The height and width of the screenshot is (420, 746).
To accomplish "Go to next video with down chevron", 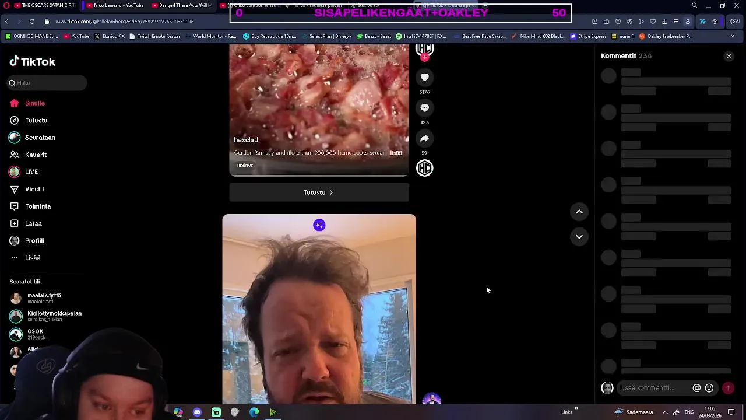I will (x=579, y=236).
